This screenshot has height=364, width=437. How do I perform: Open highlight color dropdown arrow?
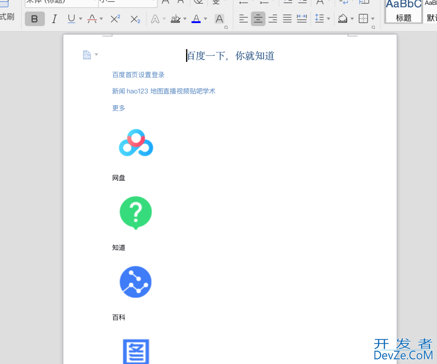pyautogui.click(x=185, y=19)
